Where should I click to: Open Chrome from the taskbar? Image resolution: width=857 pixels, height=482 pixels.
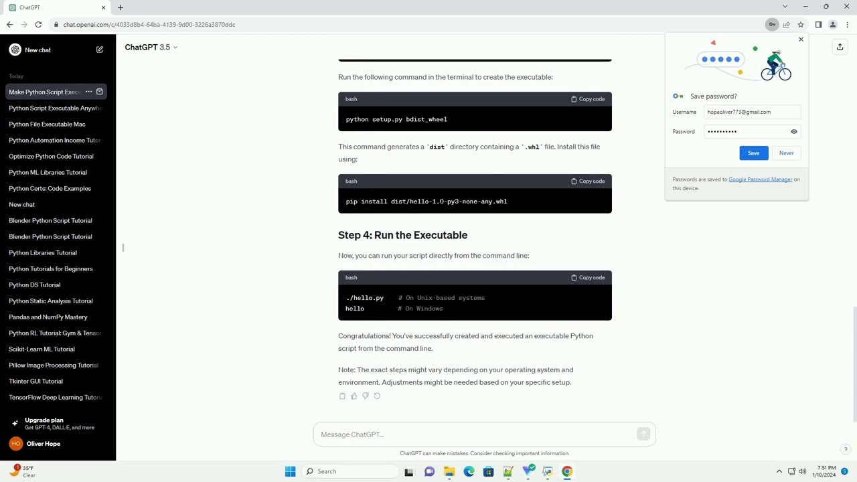tap(567, 471)
